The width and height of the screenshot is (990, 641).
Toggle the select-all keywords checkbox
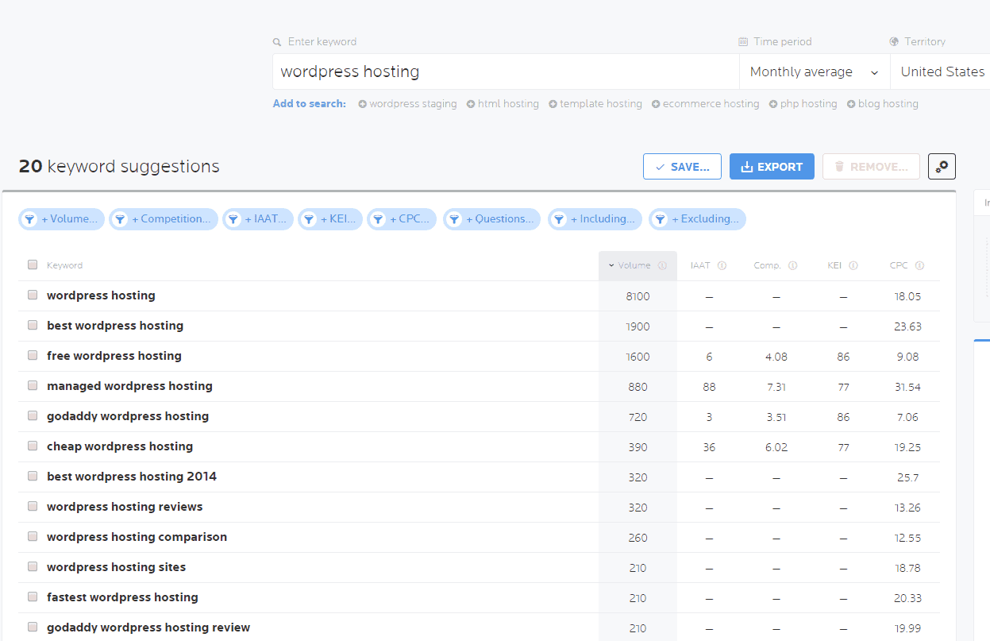tap(33, 265)
